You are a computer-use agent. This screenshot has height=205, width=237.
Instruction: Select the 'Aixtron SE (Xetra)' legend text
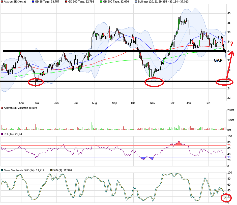[x=15, y=2]
